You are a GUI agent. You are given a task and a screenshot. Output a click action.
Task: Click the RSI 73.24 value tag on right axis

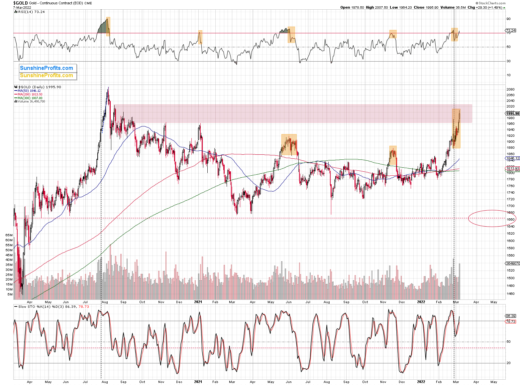point(511,31)
